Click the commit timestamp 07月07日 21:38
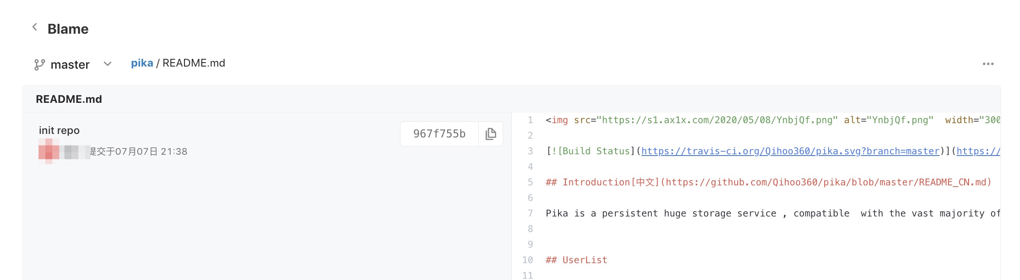 pos(139,152)
